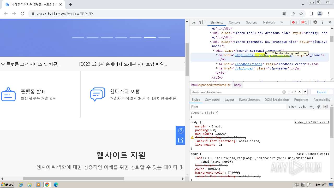This screenshot has width=334, height=188.
Task: Go to the previous search match
Action: (x=300, y=92)
